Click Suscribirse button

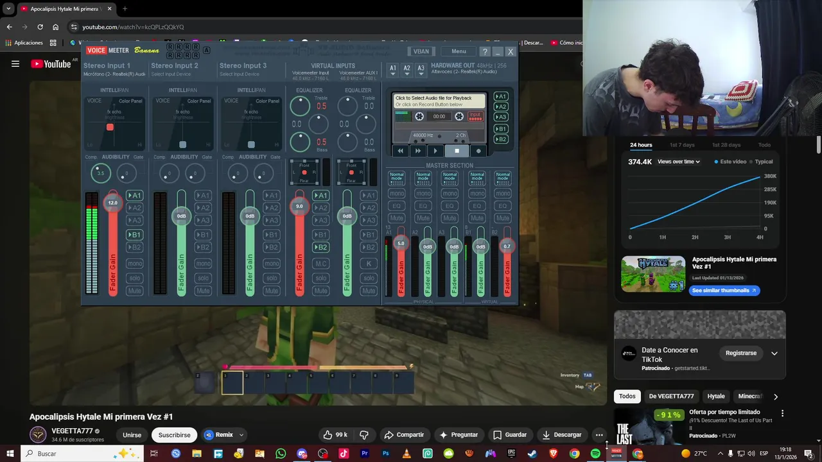[x=174, y=434]
